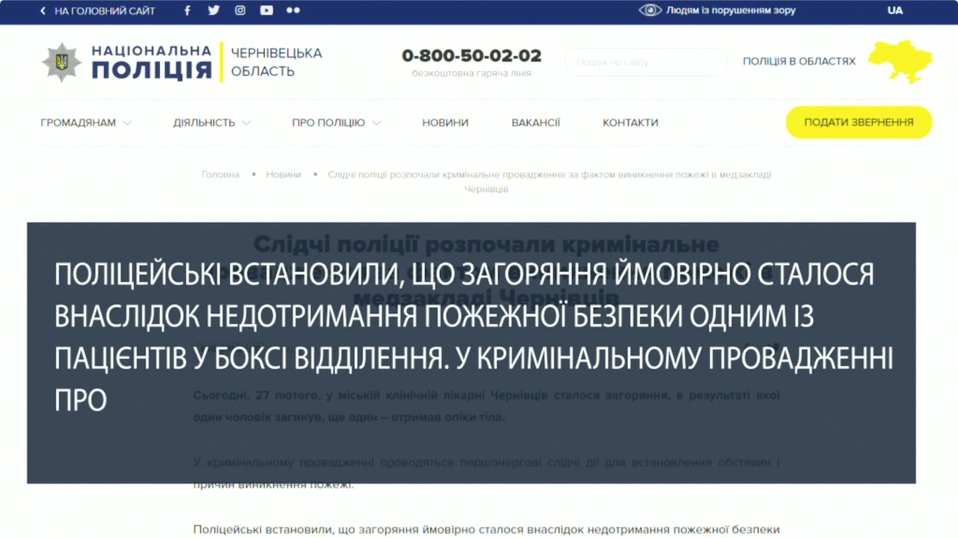Expand the ГРОМАДЯНАМ menu chevron

[x=127, y=123]
